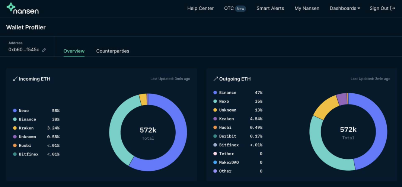Toggle Nexo in Incoming ETH legend
The image size is (402, 187).
[x=36, y=111]
